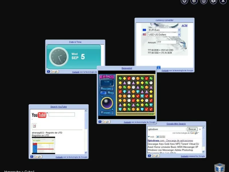
Task: Click the YouTube gadget vertical scrollbar thumb
Action: [86, 121]
